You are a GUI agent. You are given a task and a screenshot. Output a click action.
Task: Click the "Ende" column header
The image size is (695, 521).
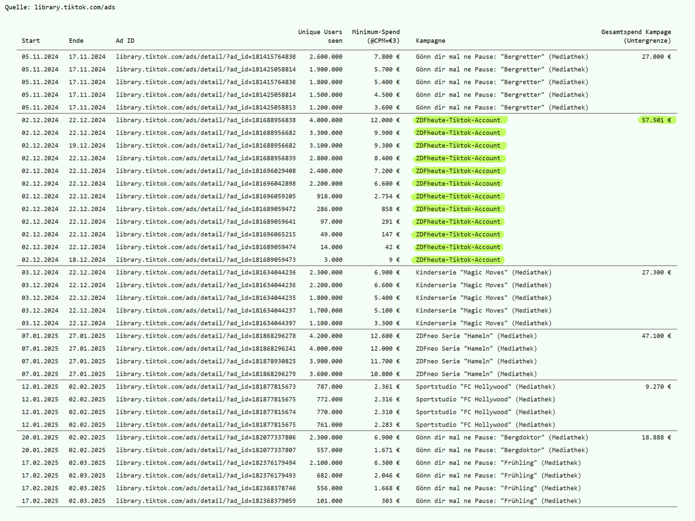pyautogui.click(x=76, y=41)
